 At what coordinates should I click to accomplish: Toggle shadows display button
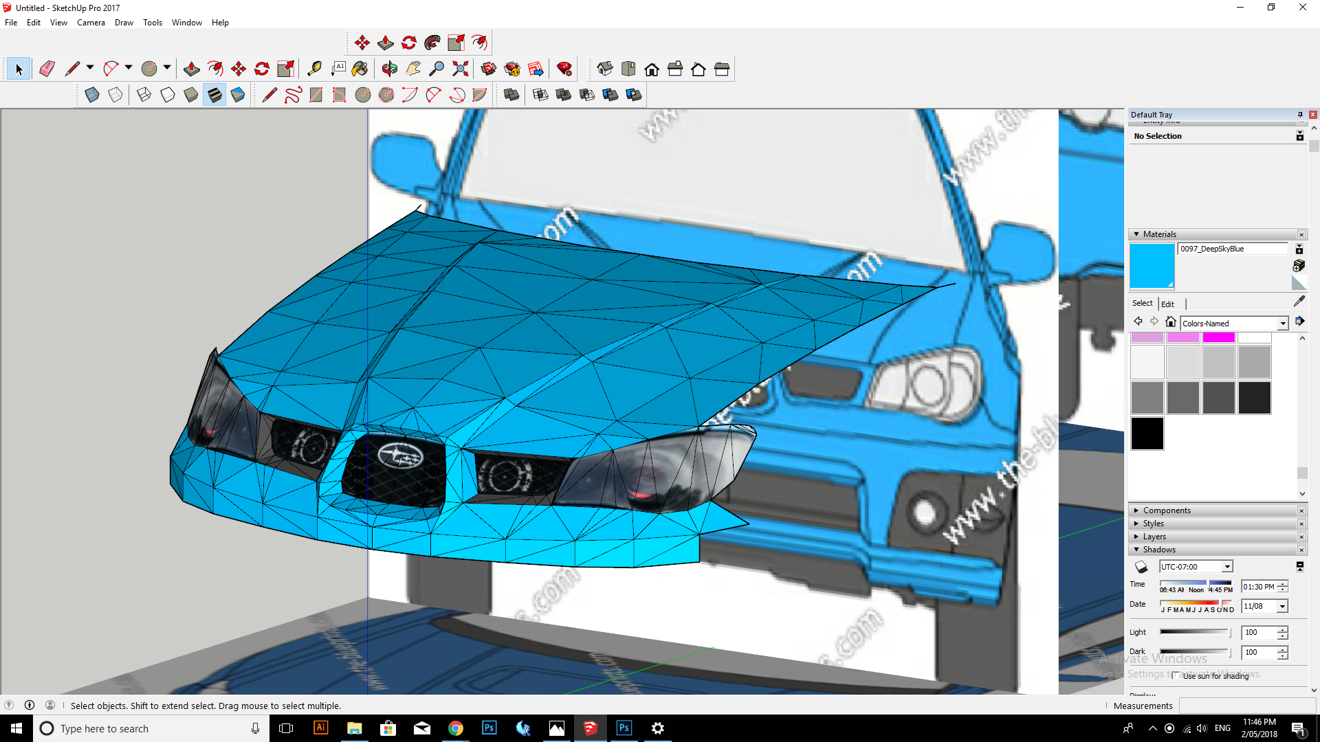(x=1141, y=567)
